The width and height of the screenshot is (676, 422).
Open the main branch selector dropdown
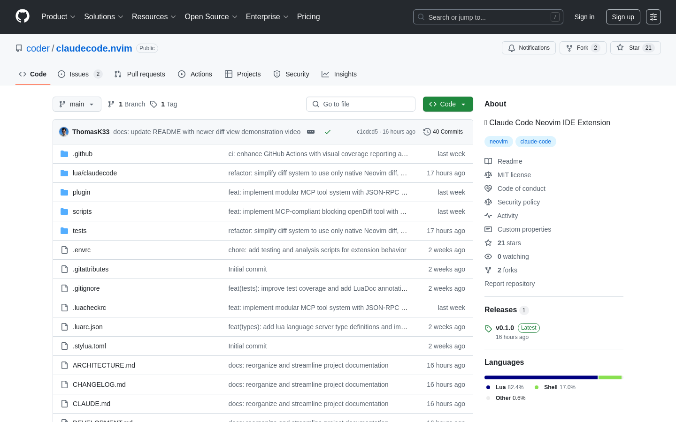click(77, 104)
